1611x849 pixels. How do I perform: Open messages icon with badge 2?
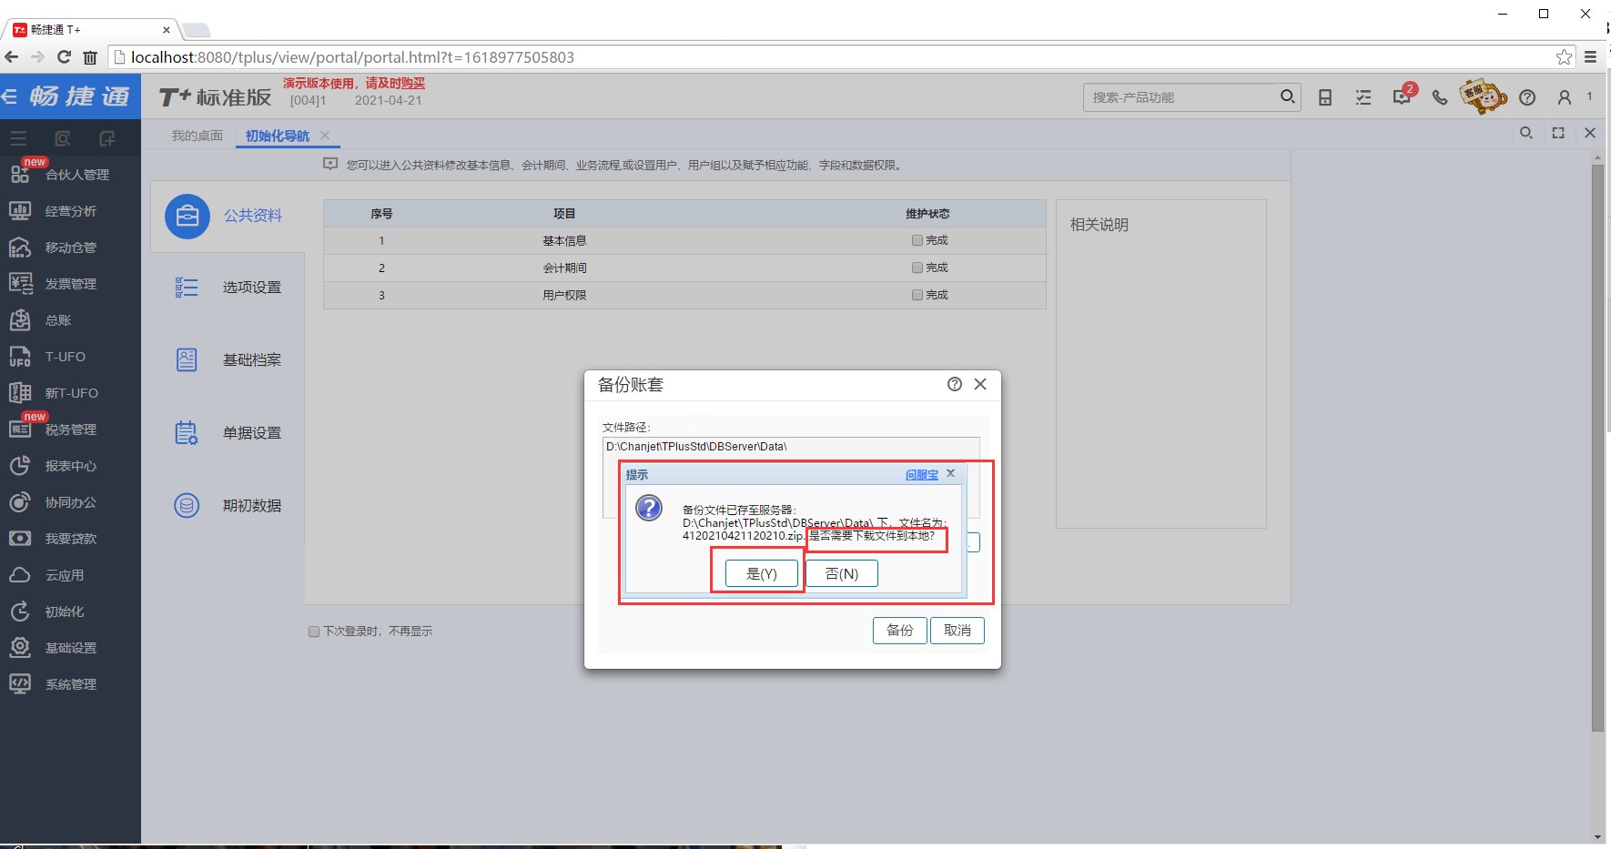pos(1402,96)
